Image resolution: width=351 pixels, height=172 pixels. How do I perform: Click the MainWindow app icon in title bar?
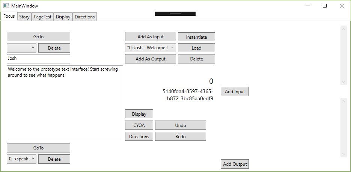pyautogui.click(x=6, y=6)
